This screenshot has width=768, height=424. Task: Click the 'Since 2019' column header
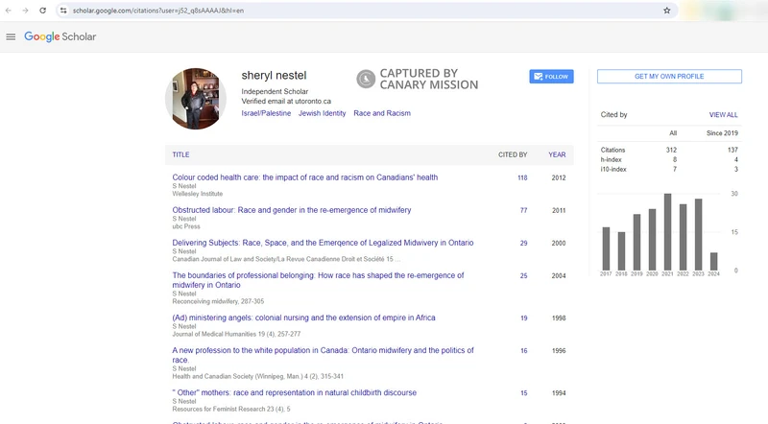(x=722, y=133)
